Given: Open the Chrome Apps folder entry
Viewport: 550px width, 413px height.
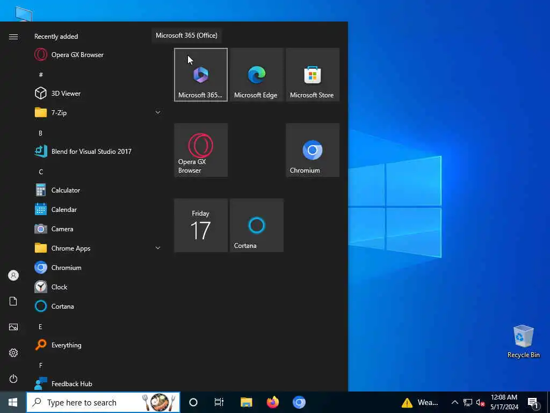Looking at the screenshot, I should pos(97,248).
